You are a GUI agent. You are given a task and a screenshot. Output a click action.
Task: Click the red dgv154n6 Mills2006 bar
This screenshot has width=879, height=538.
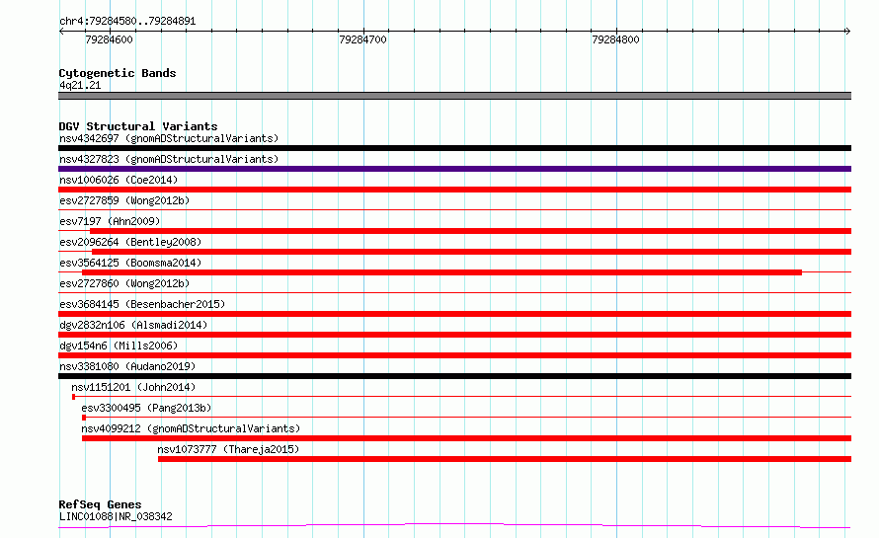[454, 355]
